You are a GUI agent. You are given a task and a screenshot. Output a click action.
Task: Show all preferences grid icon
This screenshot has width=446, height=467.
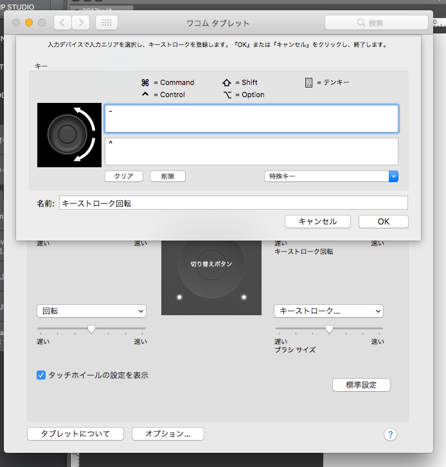click(x=106, y=23)
